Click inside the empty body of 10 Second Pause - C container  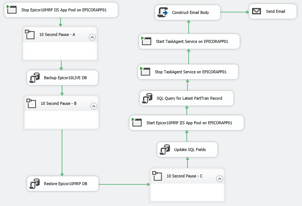click(x=187, y=192)
